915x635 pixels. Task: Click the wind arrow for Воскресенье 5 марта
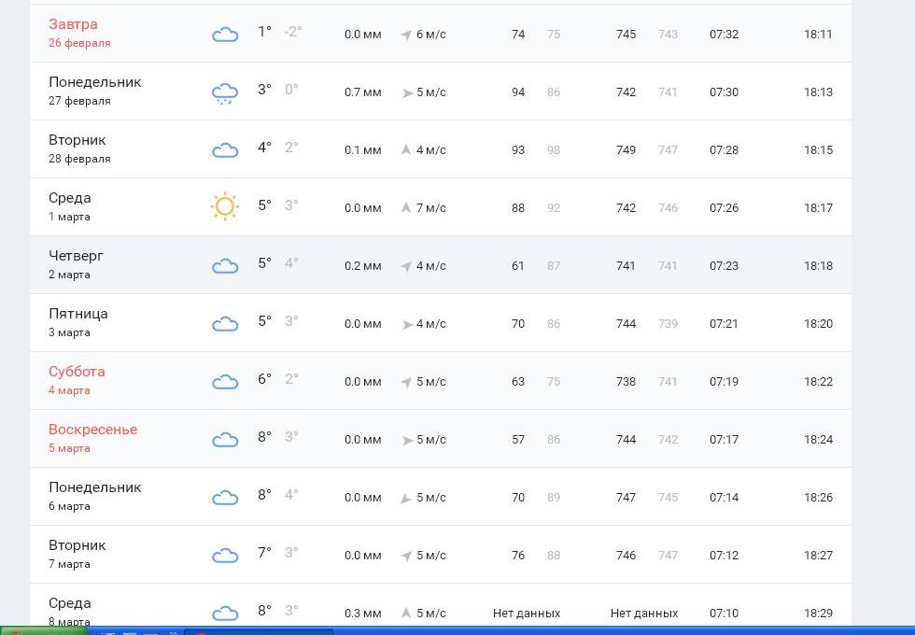click(x=407, y=440)
